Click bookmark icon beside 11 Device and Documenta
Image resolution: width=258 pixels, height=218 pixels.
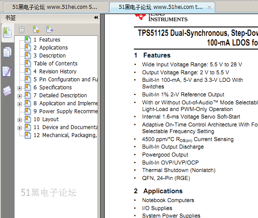click(x=28, y=127)
